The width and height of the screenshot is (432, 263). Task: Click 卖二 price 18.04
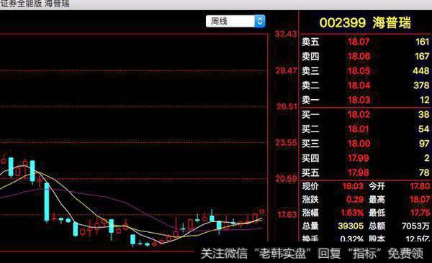358,86
